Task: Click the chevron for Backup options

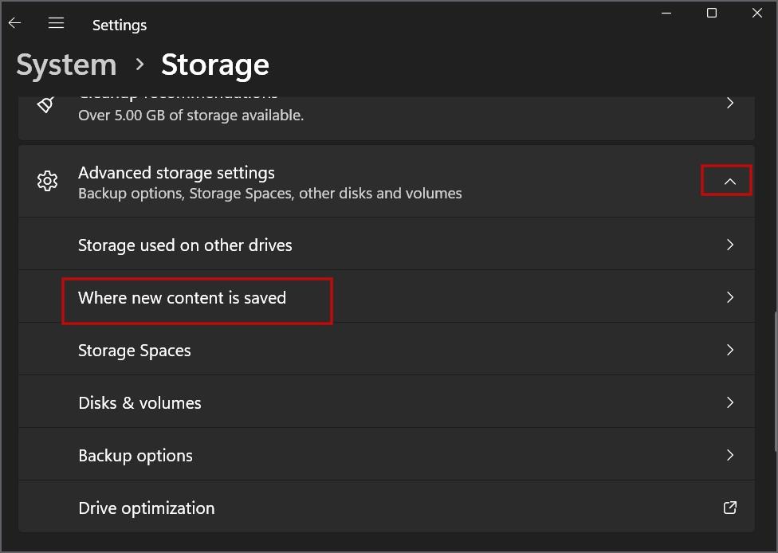Action: (x=730, y=455)
